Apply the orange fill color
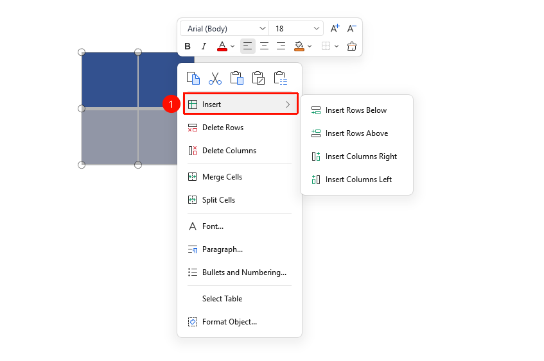Image resolution: width=544 pixels, height=361 pixels. (299, 46)
